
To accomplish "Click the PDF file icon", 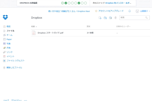I will pos(34,33).
